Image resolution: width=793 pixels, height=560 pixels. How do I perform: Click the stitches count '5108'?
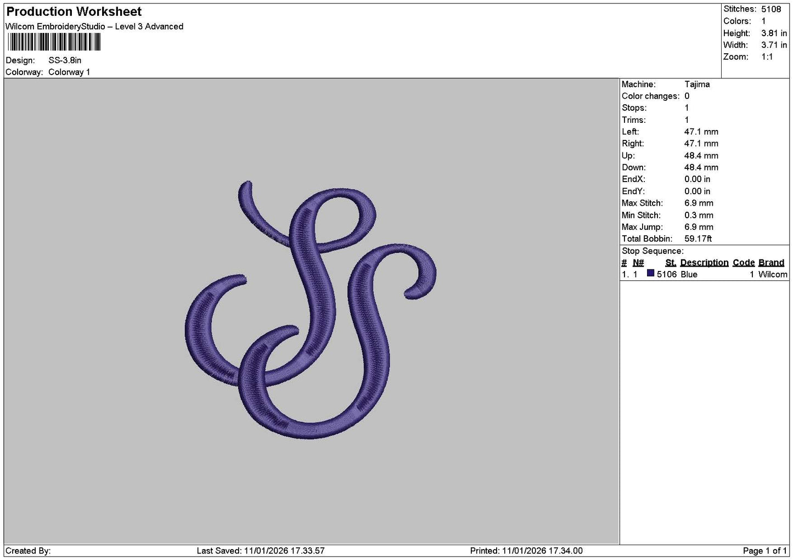pos(771,9)
